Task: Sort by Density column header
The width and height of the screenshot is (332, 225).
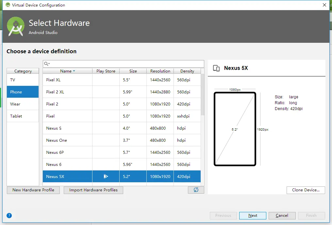Action: click(187, 71)
